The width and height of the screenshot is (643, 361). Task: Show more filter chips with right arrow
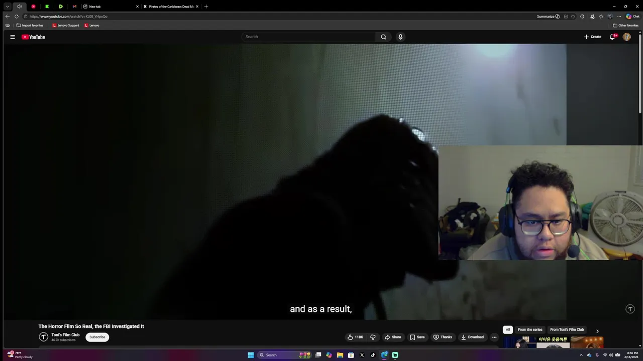(597, 331)
